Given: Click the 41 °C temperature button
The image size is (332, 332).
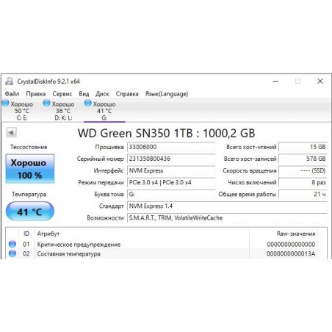Looking at the screenshot, I should point(29,212).
